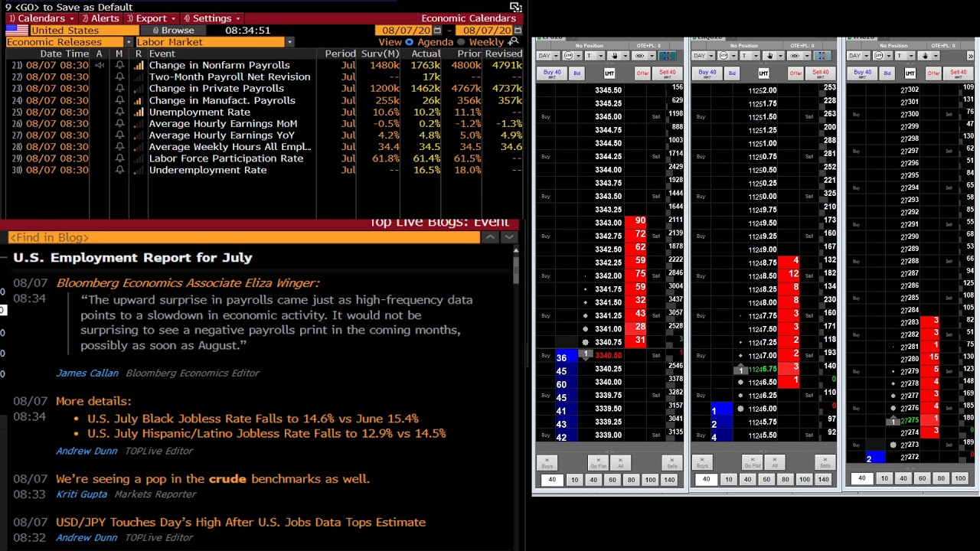Click alert bell for Labor Force Participation Rate
The height and width of the screenshot is (551, 980).
[119, 158]
